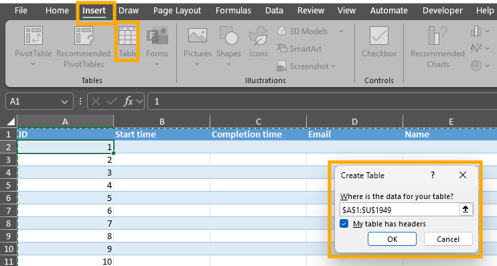Open the File tab
Viewport: 497px width, 266px height.
click(21, 11)
